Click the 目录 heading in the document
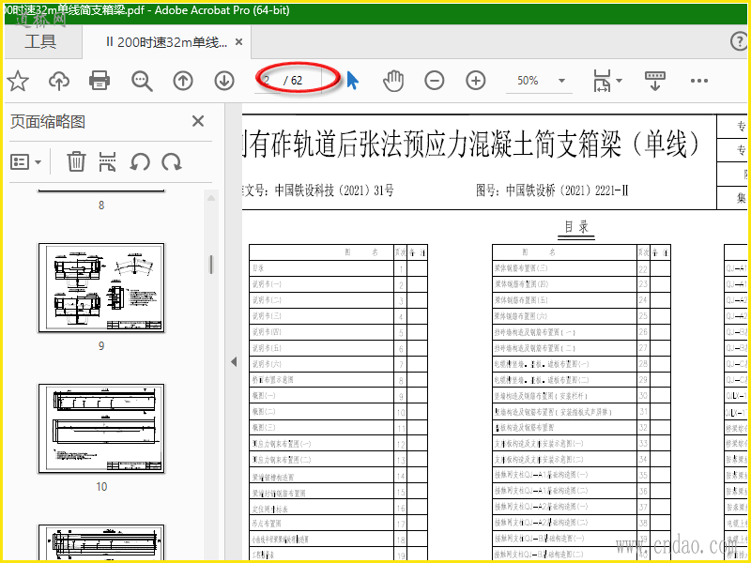The width and height of the screenshot is (751, 563). point(576,227)
